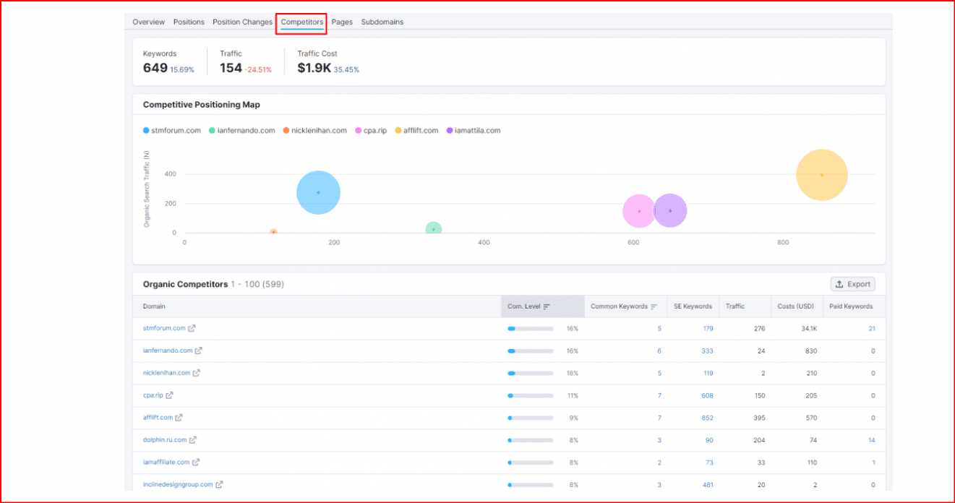The width and height of the screenshot is (955, 503).
Task: Switch to the Subdomains tab
Action: [x=382, y=22]
